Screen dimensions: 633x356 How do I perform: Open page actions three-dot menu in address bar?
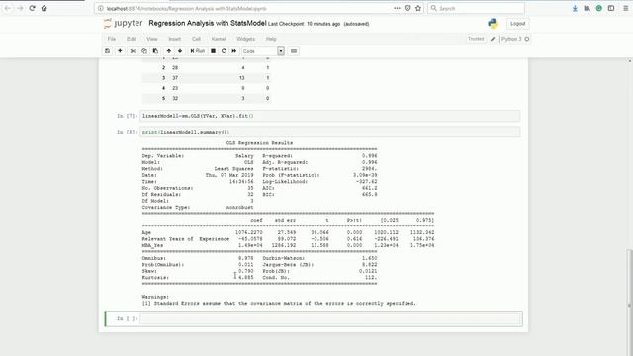(x=397, y=8)
